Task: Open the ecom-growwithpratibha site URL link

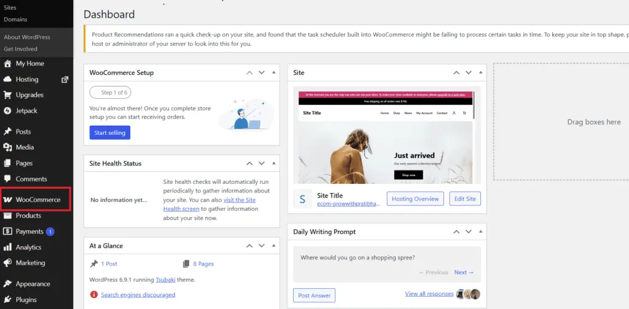Action: tap(349, 204)
